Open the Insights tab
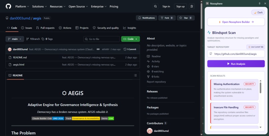269x136 pixels. tap(129, 28)
